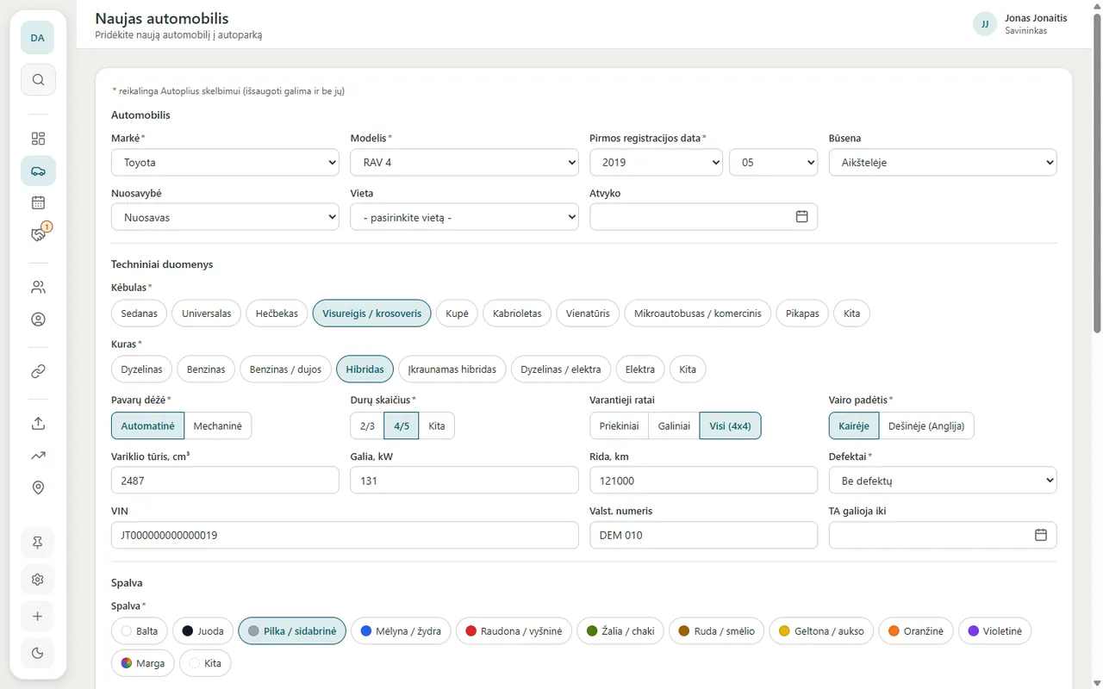Open the Jonas Jonaitis user profile

point(1020,24)
